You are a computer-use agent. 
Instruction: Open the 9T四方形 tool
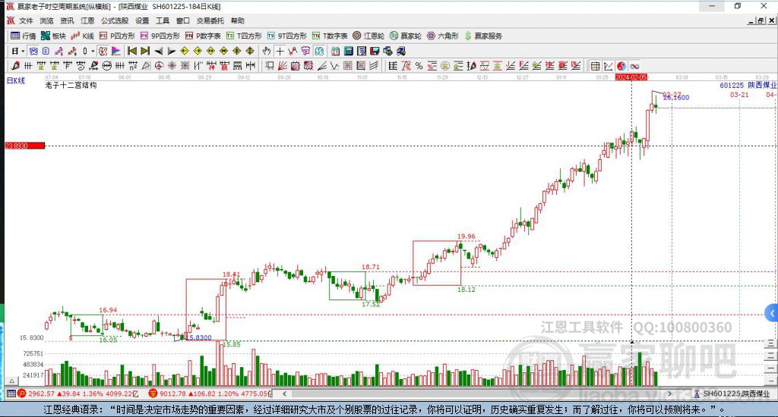pyautogui.click(x=286, y=36)
